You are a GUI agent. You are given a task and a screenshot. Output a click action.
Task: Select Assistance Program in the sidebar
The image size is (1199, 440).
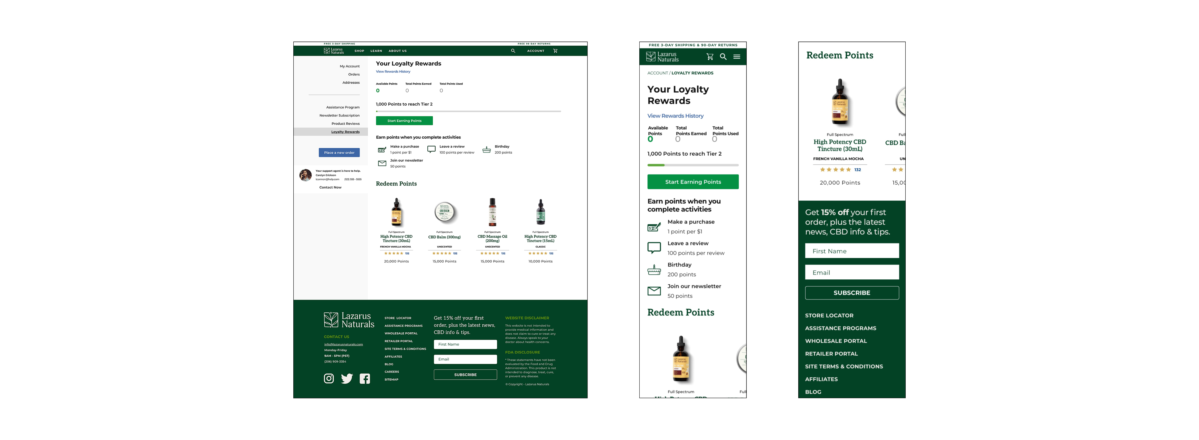(342, 107)
